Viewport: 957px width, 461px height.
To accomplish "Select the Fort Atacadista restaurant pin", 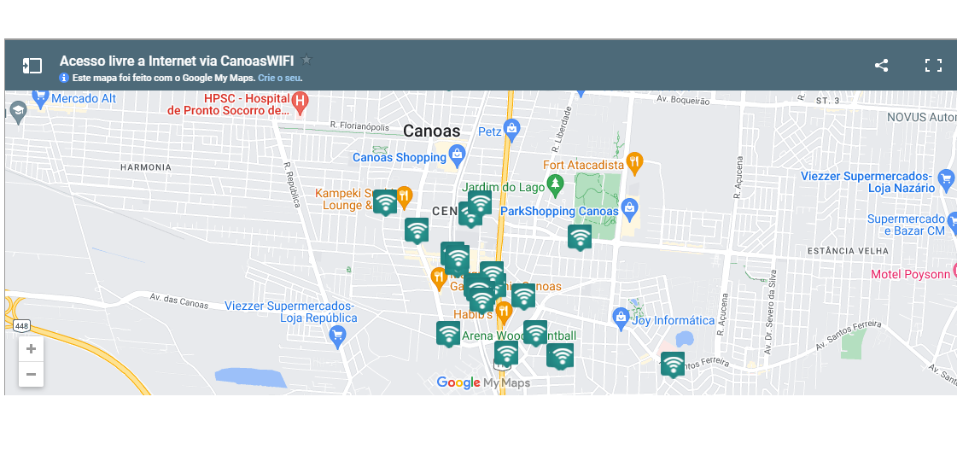I will click(634, 160).
